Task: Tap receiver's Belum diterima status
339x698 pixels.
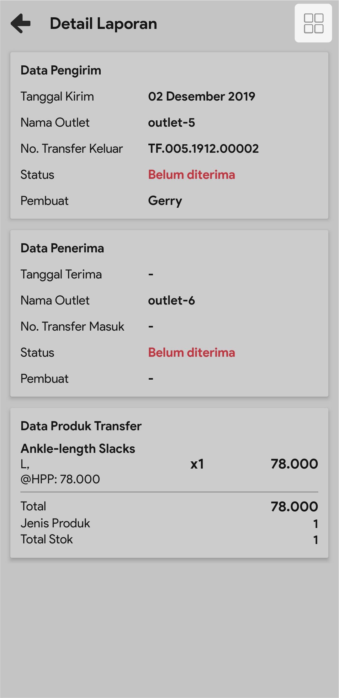Action: [x=191, y=353]
